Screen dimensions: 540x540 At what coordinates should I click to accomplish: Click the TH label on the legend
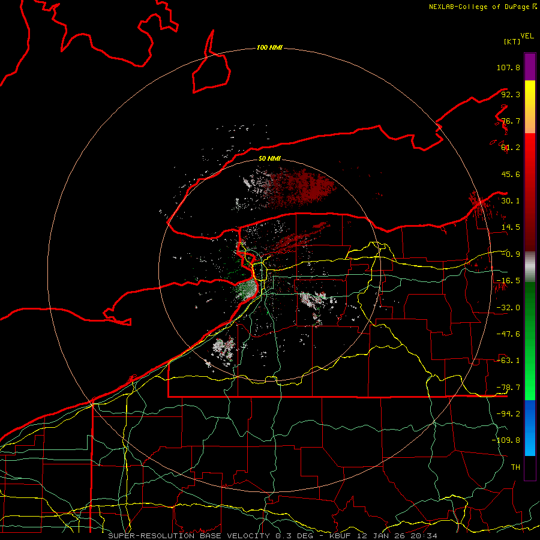(x=515, y=467)
